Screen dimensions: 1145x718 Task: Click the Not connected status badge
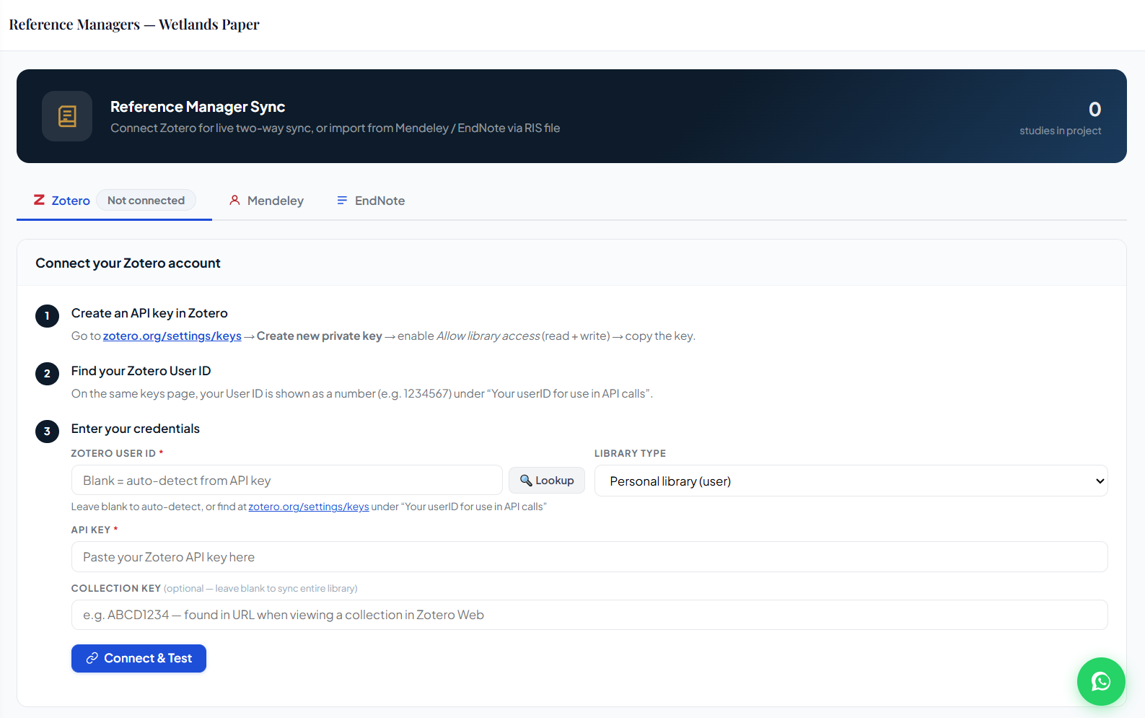(146, 200)
